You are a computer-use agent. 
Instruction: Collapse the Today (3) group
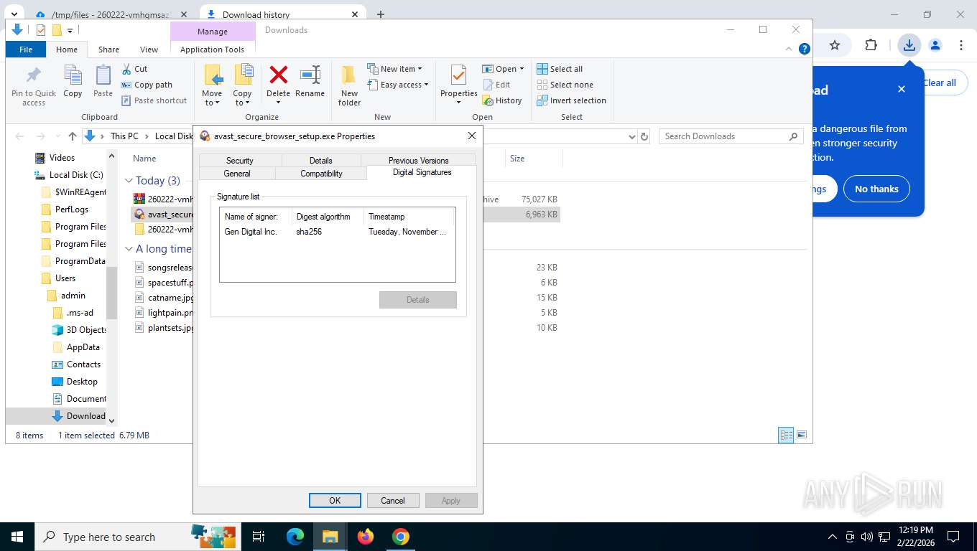pyautogui.click(x=129, y=181)
